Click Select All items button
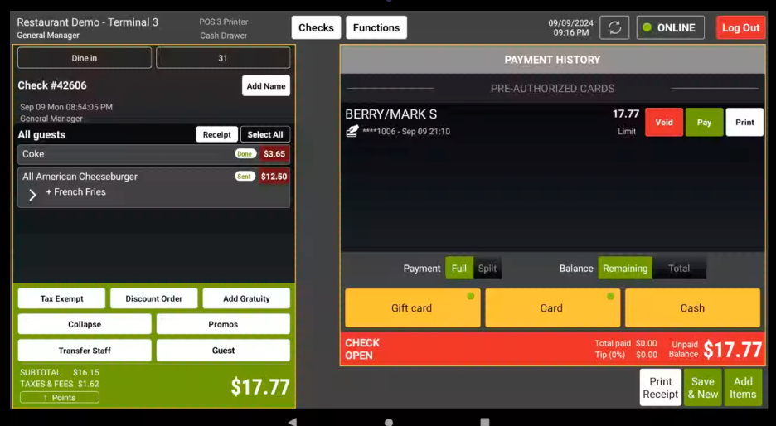 tap(264, 134)
